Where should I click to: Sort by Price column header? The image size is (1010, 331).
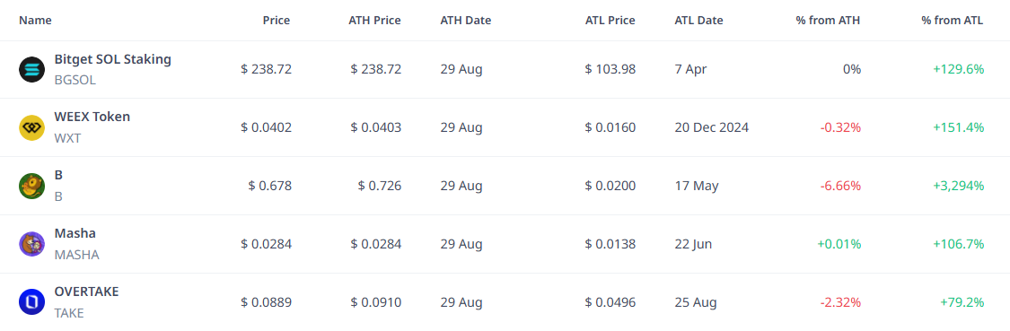click(x=277, y=20)
